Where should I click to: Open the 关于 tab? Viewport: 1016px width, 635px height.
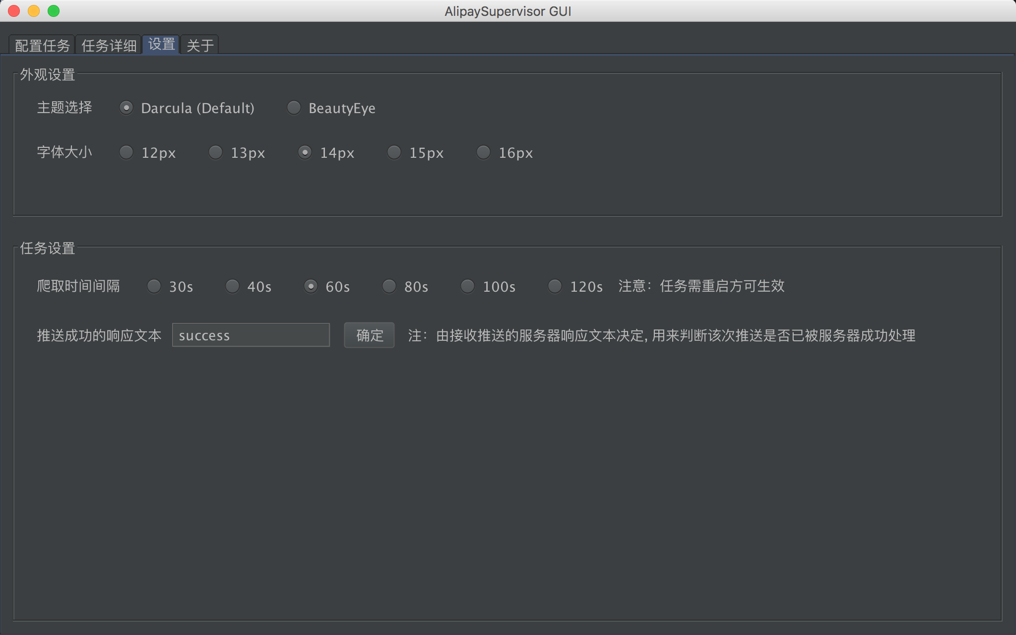pyautogui.click(x=200, y=46)
